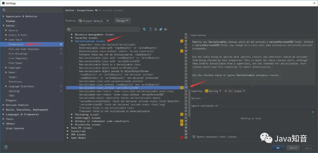Toggle the Java EE issues checkbox
Image resolution: width=318 pixels, height=153 pixels.
[x=186, y=128]
